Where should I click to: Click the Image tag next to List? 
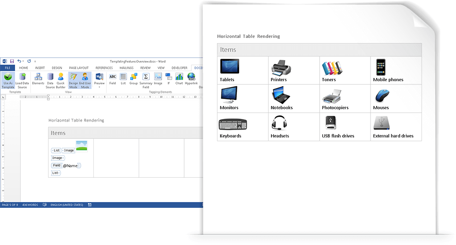pyautogui.click(x=68, y=150)
